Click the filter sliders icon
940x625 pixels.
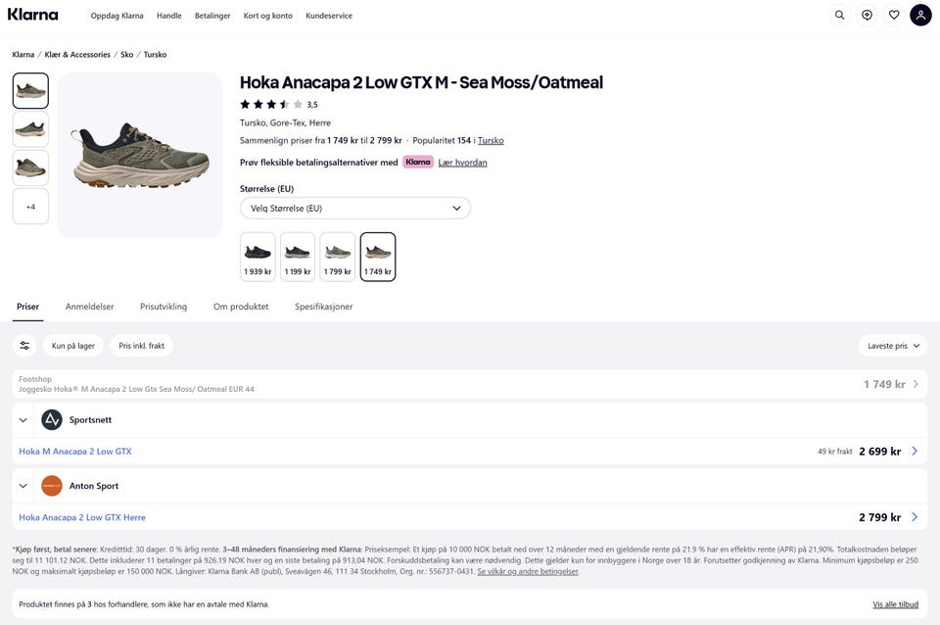point(24,346)
